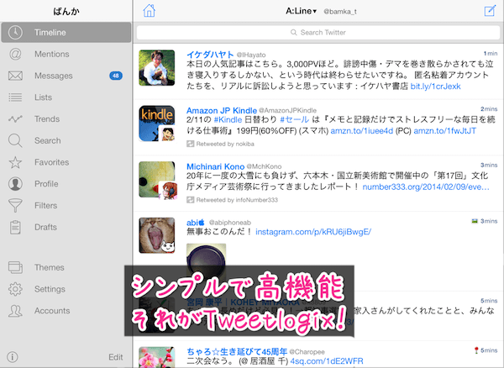
Task: Tap the Kindle avatar thumbnail
Action: pos(157,124)
